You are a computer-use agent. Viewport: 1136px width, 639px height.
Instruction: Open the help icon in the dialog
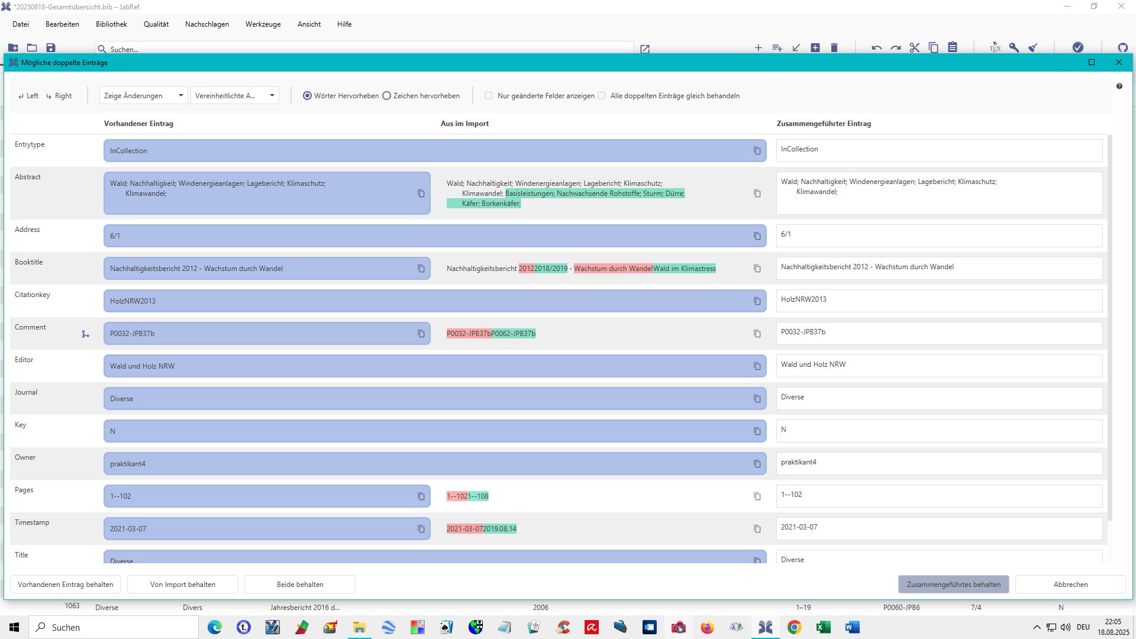click(x=1119, y=86)
